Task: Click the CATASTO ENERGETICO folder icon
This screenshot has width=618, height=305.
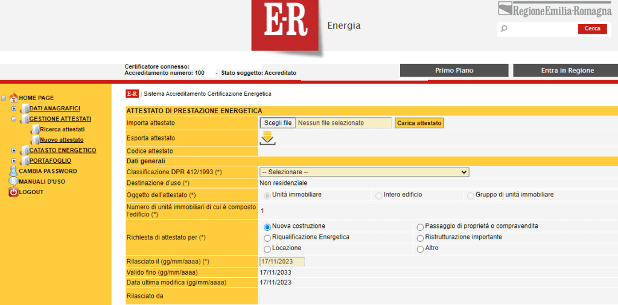Action: click(x=24, y=151)
